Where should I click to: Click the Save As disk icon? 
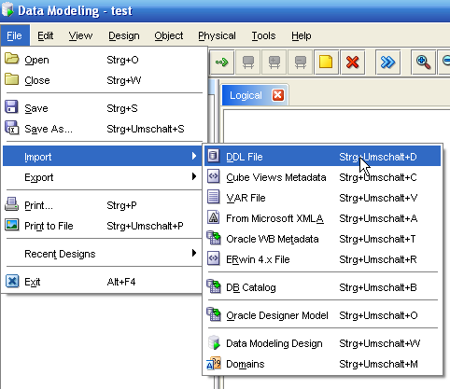(x=12, y=128)
